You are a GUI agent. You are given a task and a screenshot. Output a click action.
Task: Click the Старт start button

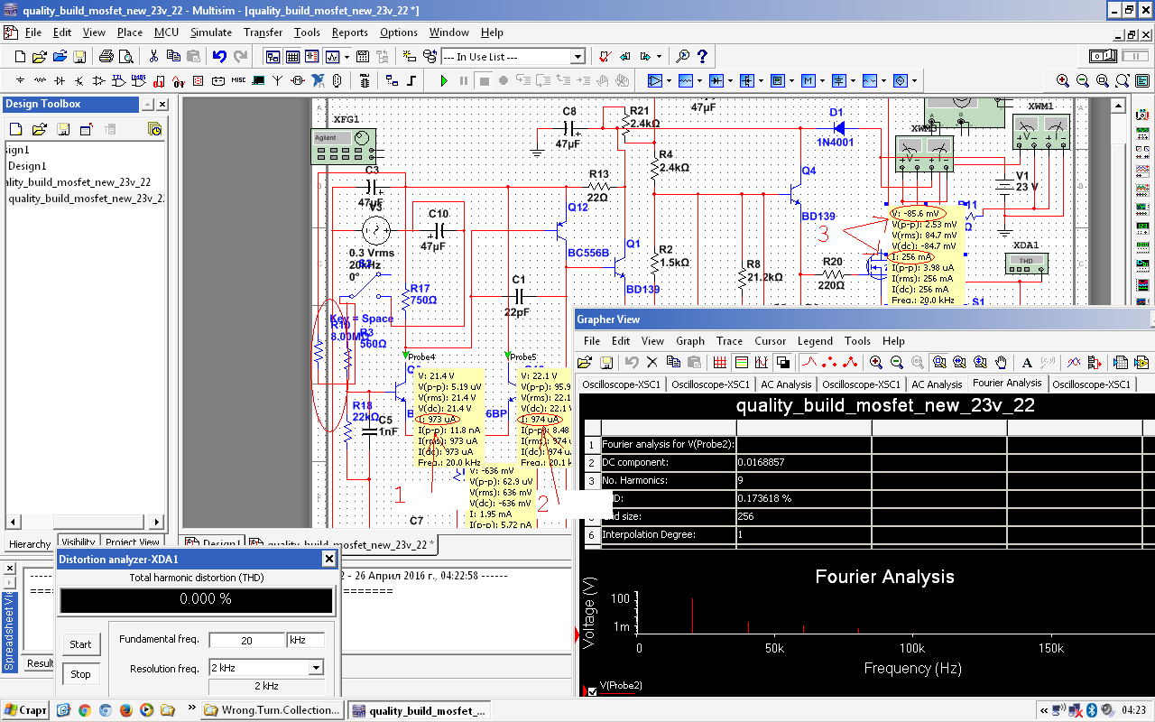click(x=25, y=710)
